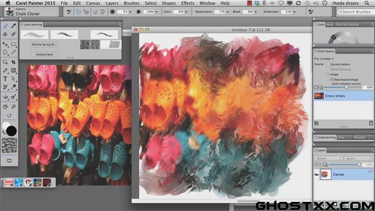
Task: Open the opacity dropdown arrow
Action: tap(156, 11)
